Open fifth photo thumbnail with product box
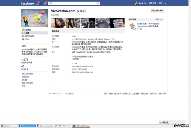 point(117,23)
